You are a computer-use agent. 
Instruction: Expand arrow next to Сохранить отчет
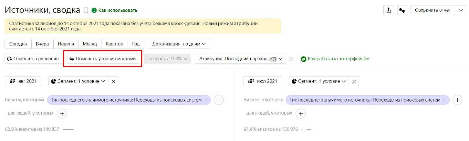tap(460, 10)
